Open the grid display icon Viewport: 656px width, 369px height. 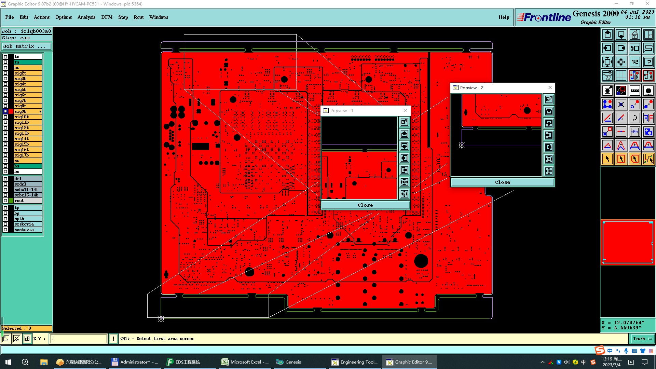point(621,76)
